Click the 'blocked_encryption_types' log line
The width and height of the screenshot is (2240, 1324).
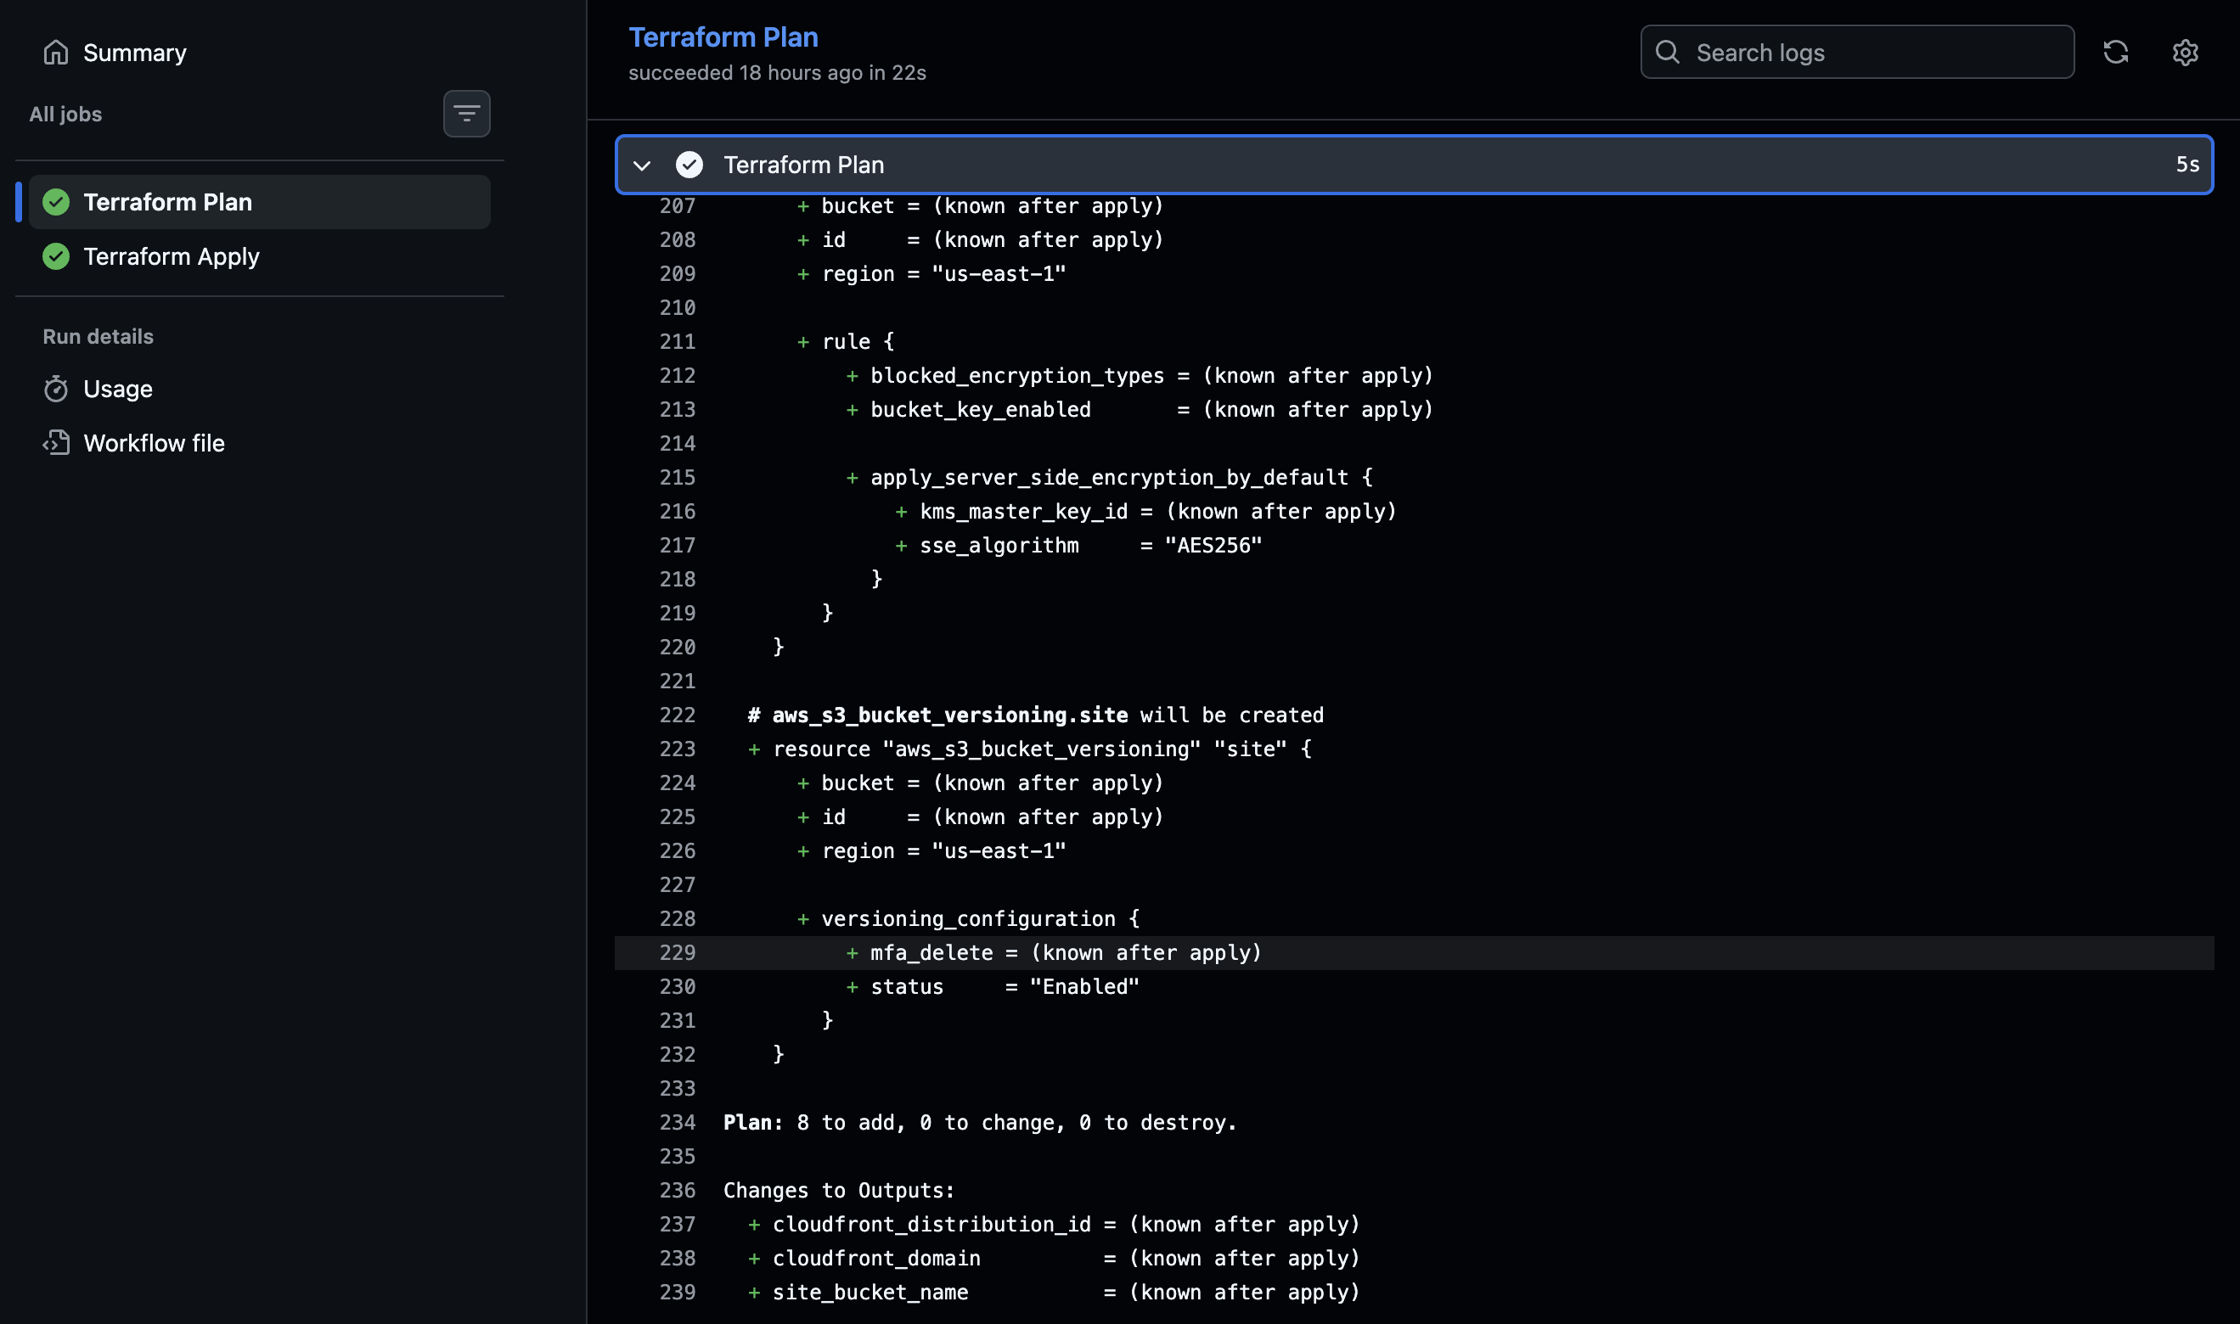[x=1140, y=376]
